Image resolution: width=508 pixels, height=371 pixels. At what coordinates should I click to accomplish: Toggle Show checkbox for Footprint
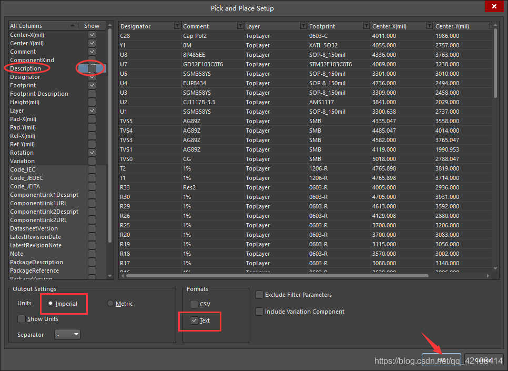point(92,85)
